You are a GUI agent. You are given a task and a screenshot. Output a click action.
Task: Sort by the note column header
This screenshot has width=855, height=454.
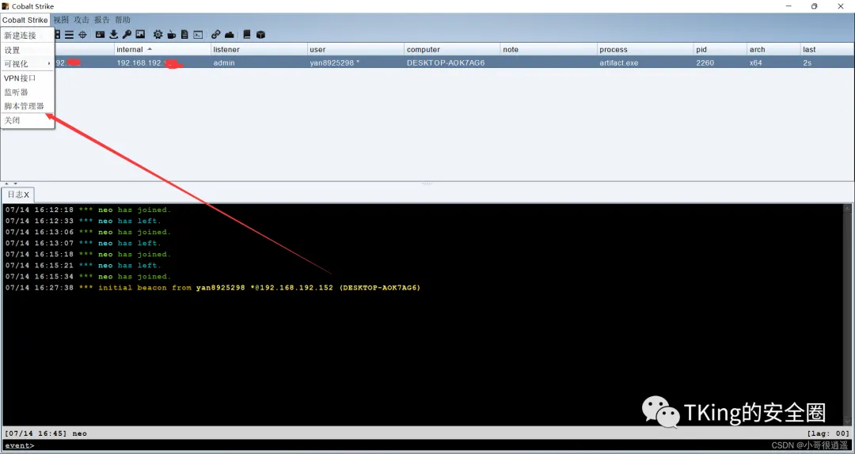pos(549,50)
